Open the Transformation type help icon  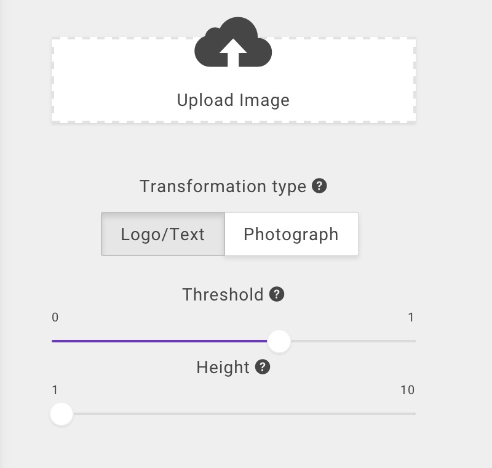(x=319, y=185)
